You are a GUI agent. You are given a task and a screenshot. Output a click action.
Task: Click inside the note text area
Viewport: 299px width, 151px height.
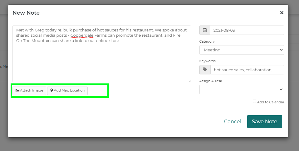(x=101, y=62)
